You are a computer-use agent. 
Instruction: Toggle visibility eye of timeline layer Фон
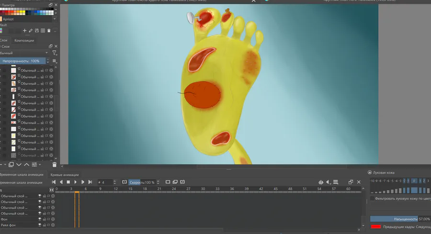pyautogui.click(x=40, y=219)
